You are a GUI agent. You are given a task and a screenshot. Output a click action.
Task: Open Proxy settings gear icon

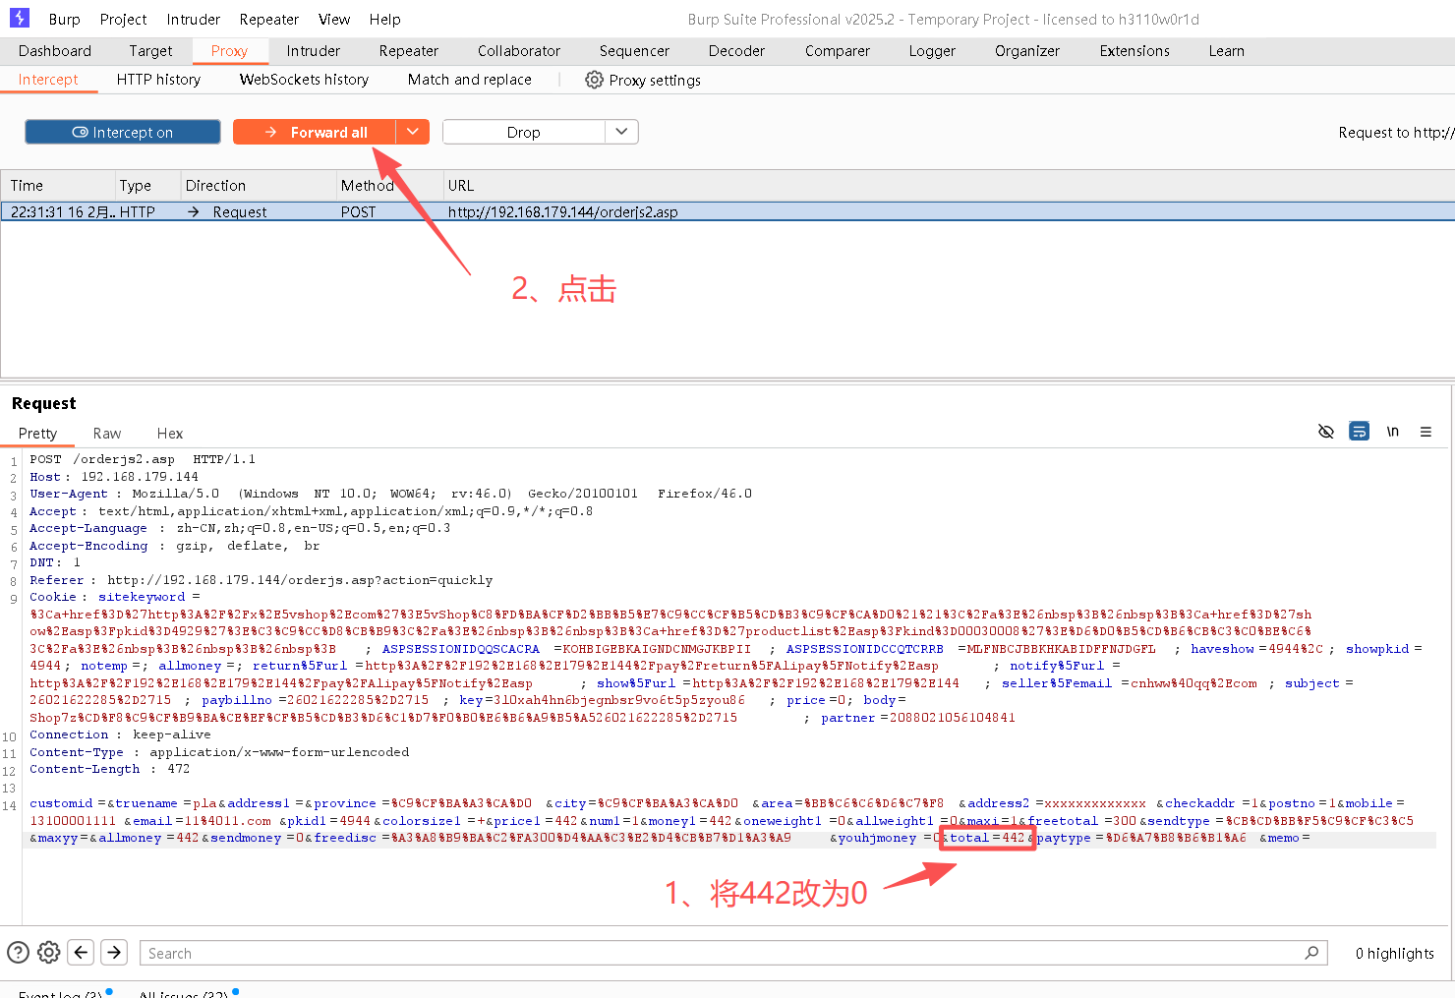tap(594, 80)
